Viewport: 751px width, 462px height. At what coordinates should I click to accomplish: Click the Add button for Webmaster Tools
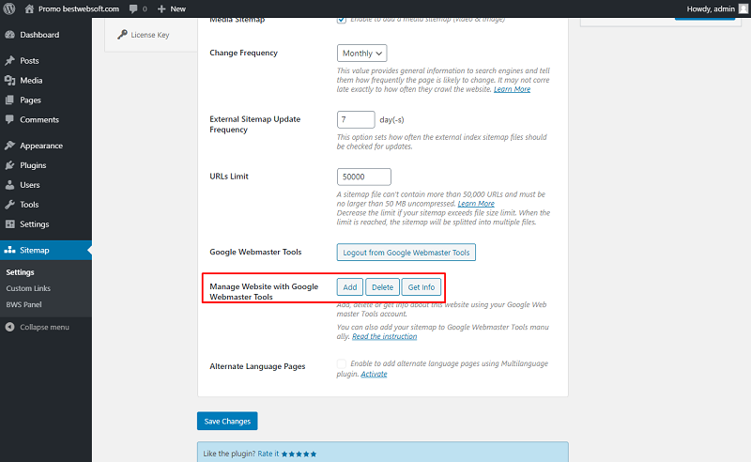click(x=350, y=287)
